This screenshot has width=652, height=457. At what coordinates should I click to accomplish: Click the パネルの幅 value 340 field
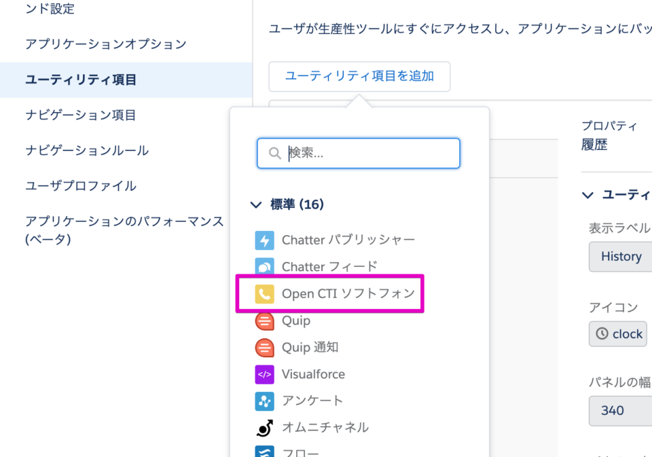(x=621, y=411)
